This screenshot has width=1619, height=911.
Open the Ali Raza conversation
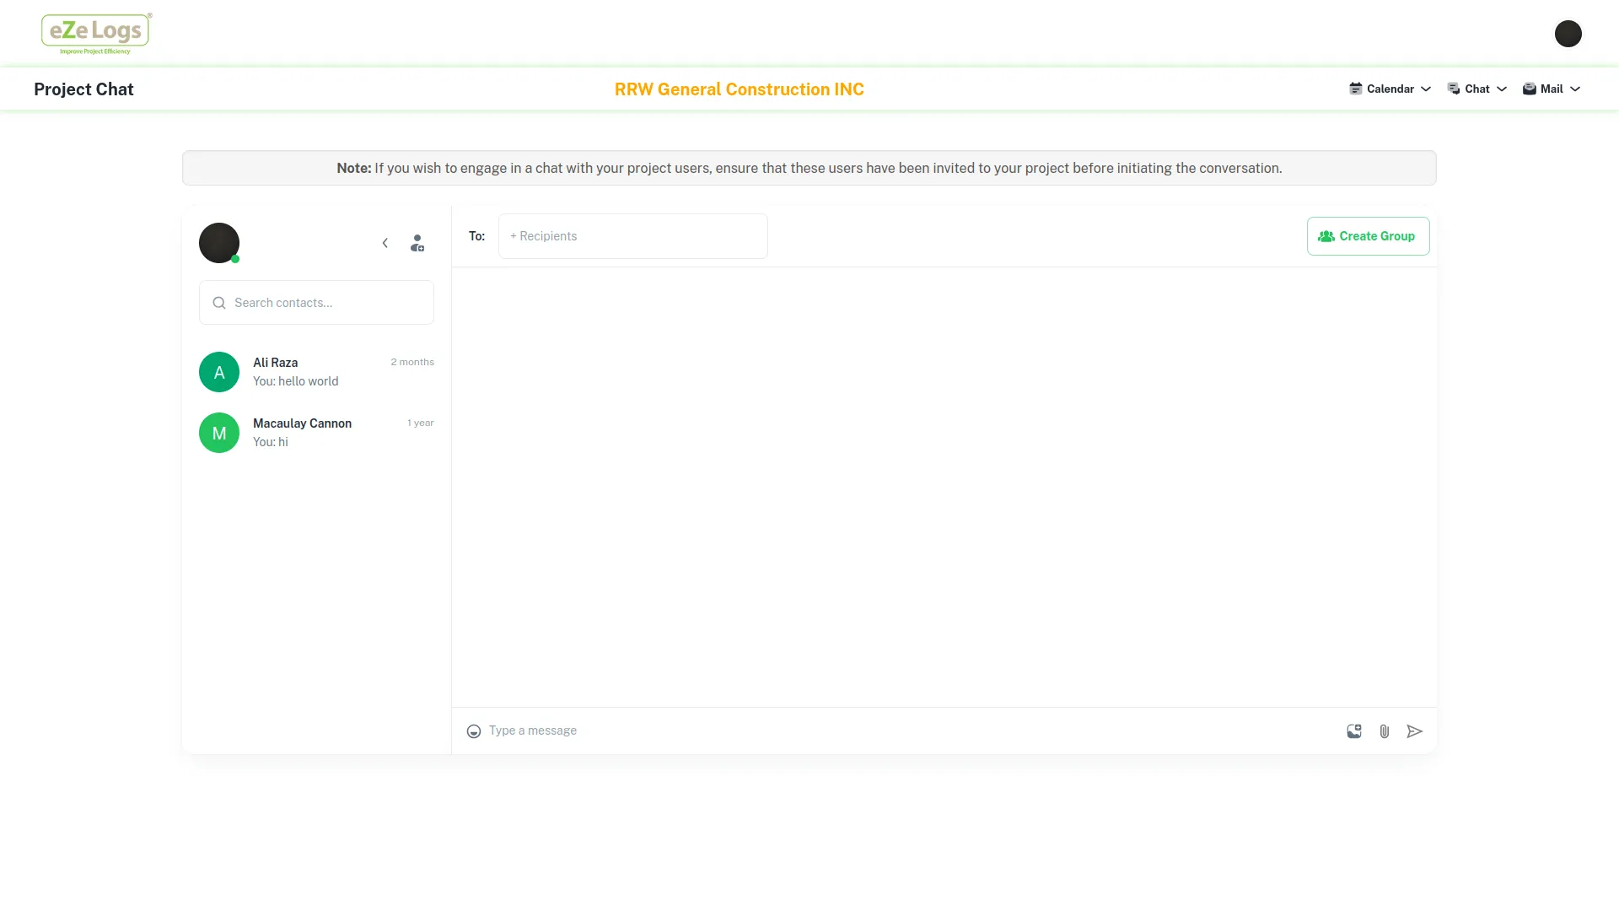(x=316, y=372)
